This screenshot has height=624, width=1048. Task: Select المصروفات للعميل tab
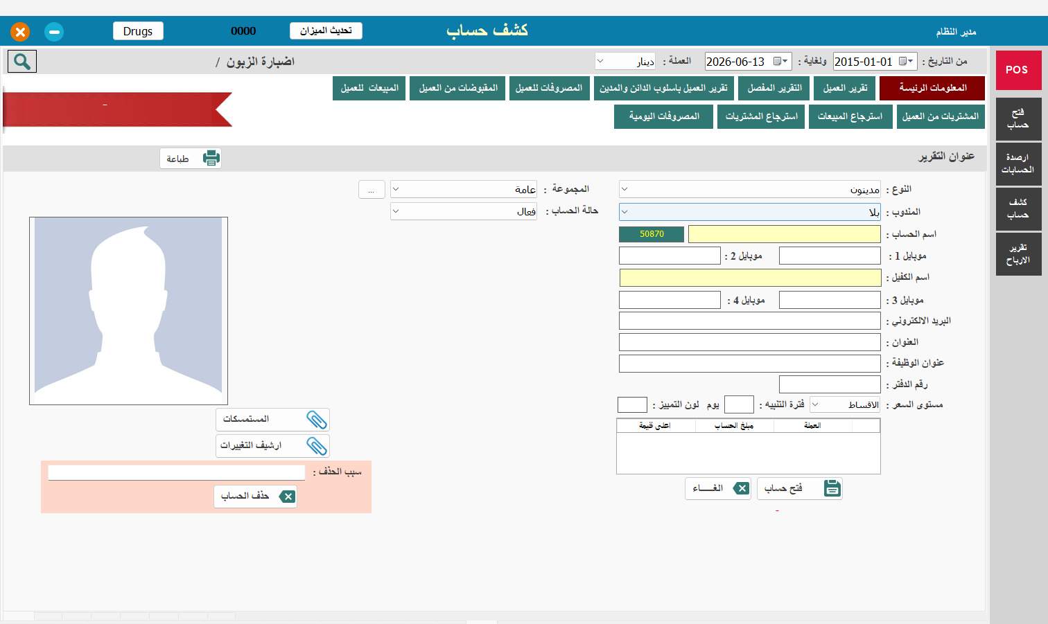coord(549,88)
